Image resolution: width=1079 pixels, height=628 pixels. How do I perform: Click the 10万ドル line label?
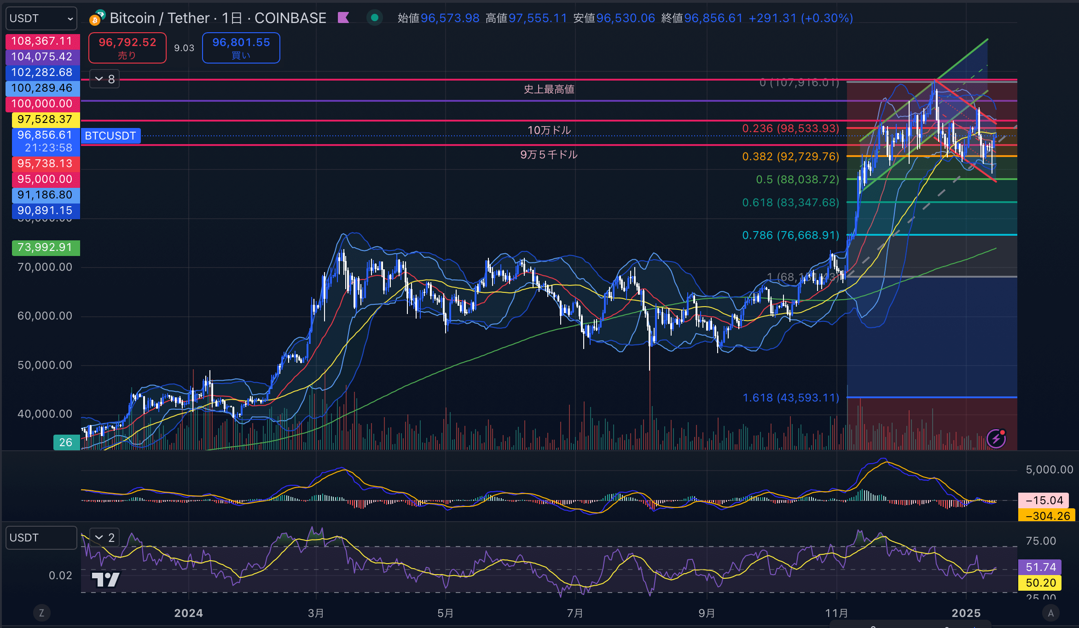[549, 130]
